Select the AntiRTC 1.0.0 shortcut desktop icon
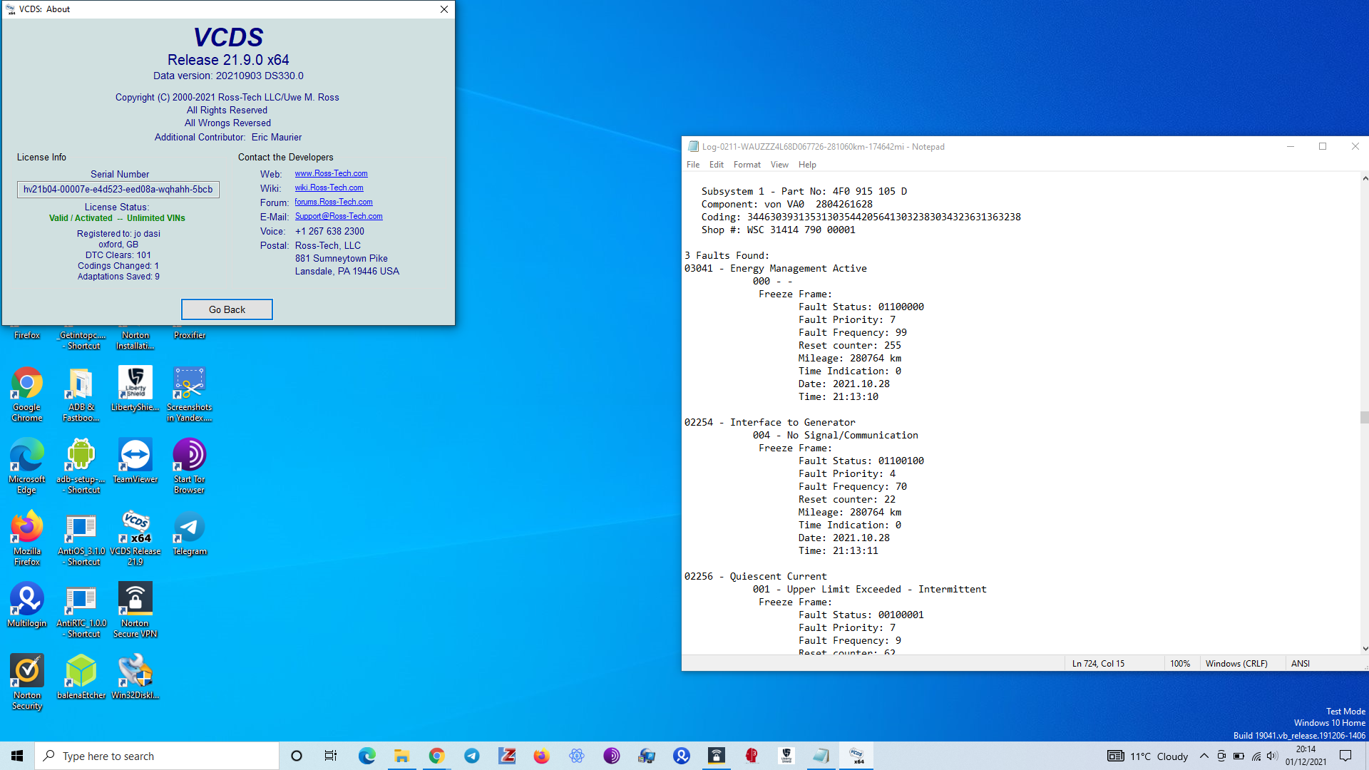 [81, 611]
